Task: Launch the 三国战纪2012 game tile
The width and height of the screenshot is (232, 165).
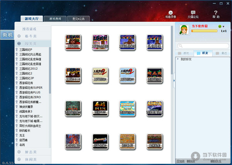Action: click(73, 75)
